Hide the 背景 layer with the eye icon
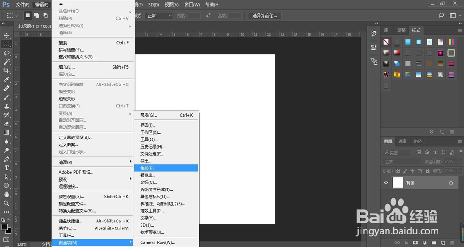This screenshot has width=464, height=247. click(x=386, y=183)
